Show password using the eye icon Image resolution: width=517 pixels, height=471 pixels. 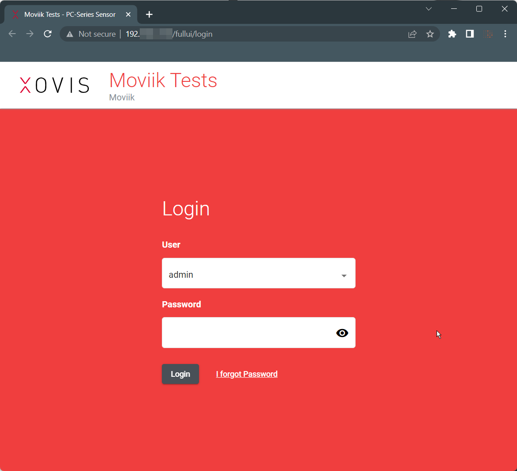342,333
